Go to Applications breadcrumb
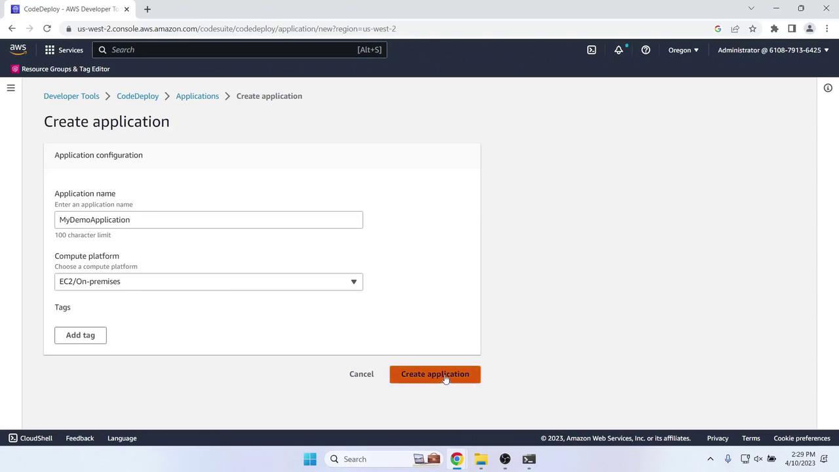This screenshot has width=839, height=472. (197, 96)
